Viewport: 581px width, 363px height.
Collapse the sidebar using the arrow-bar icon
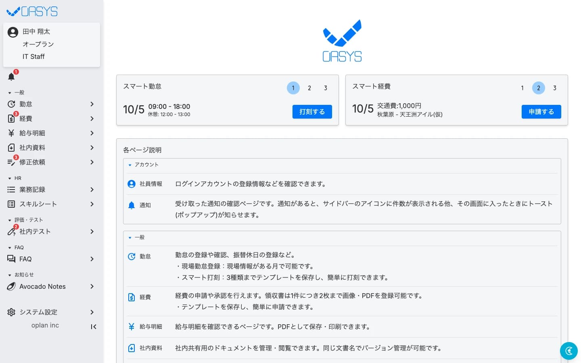94,327
